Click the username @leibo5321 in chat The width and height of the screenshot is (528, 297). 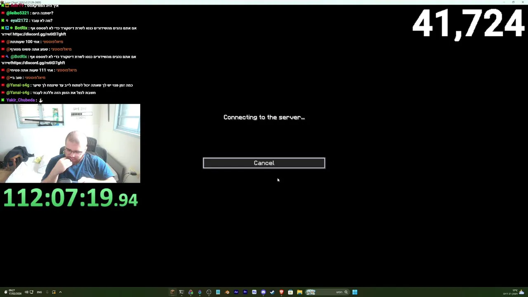click(18, 13)
